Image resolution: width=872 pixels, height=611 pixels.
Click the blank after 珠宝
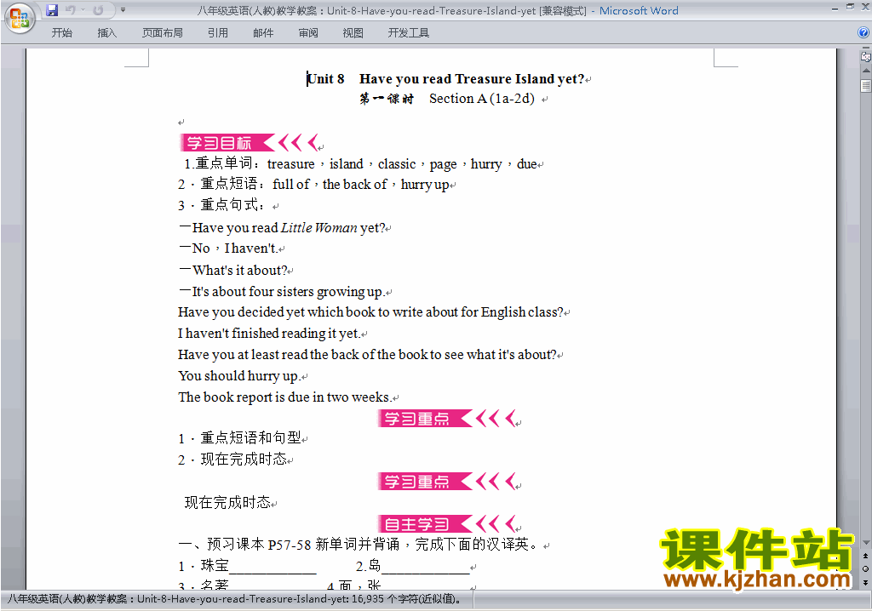(272, 567)
